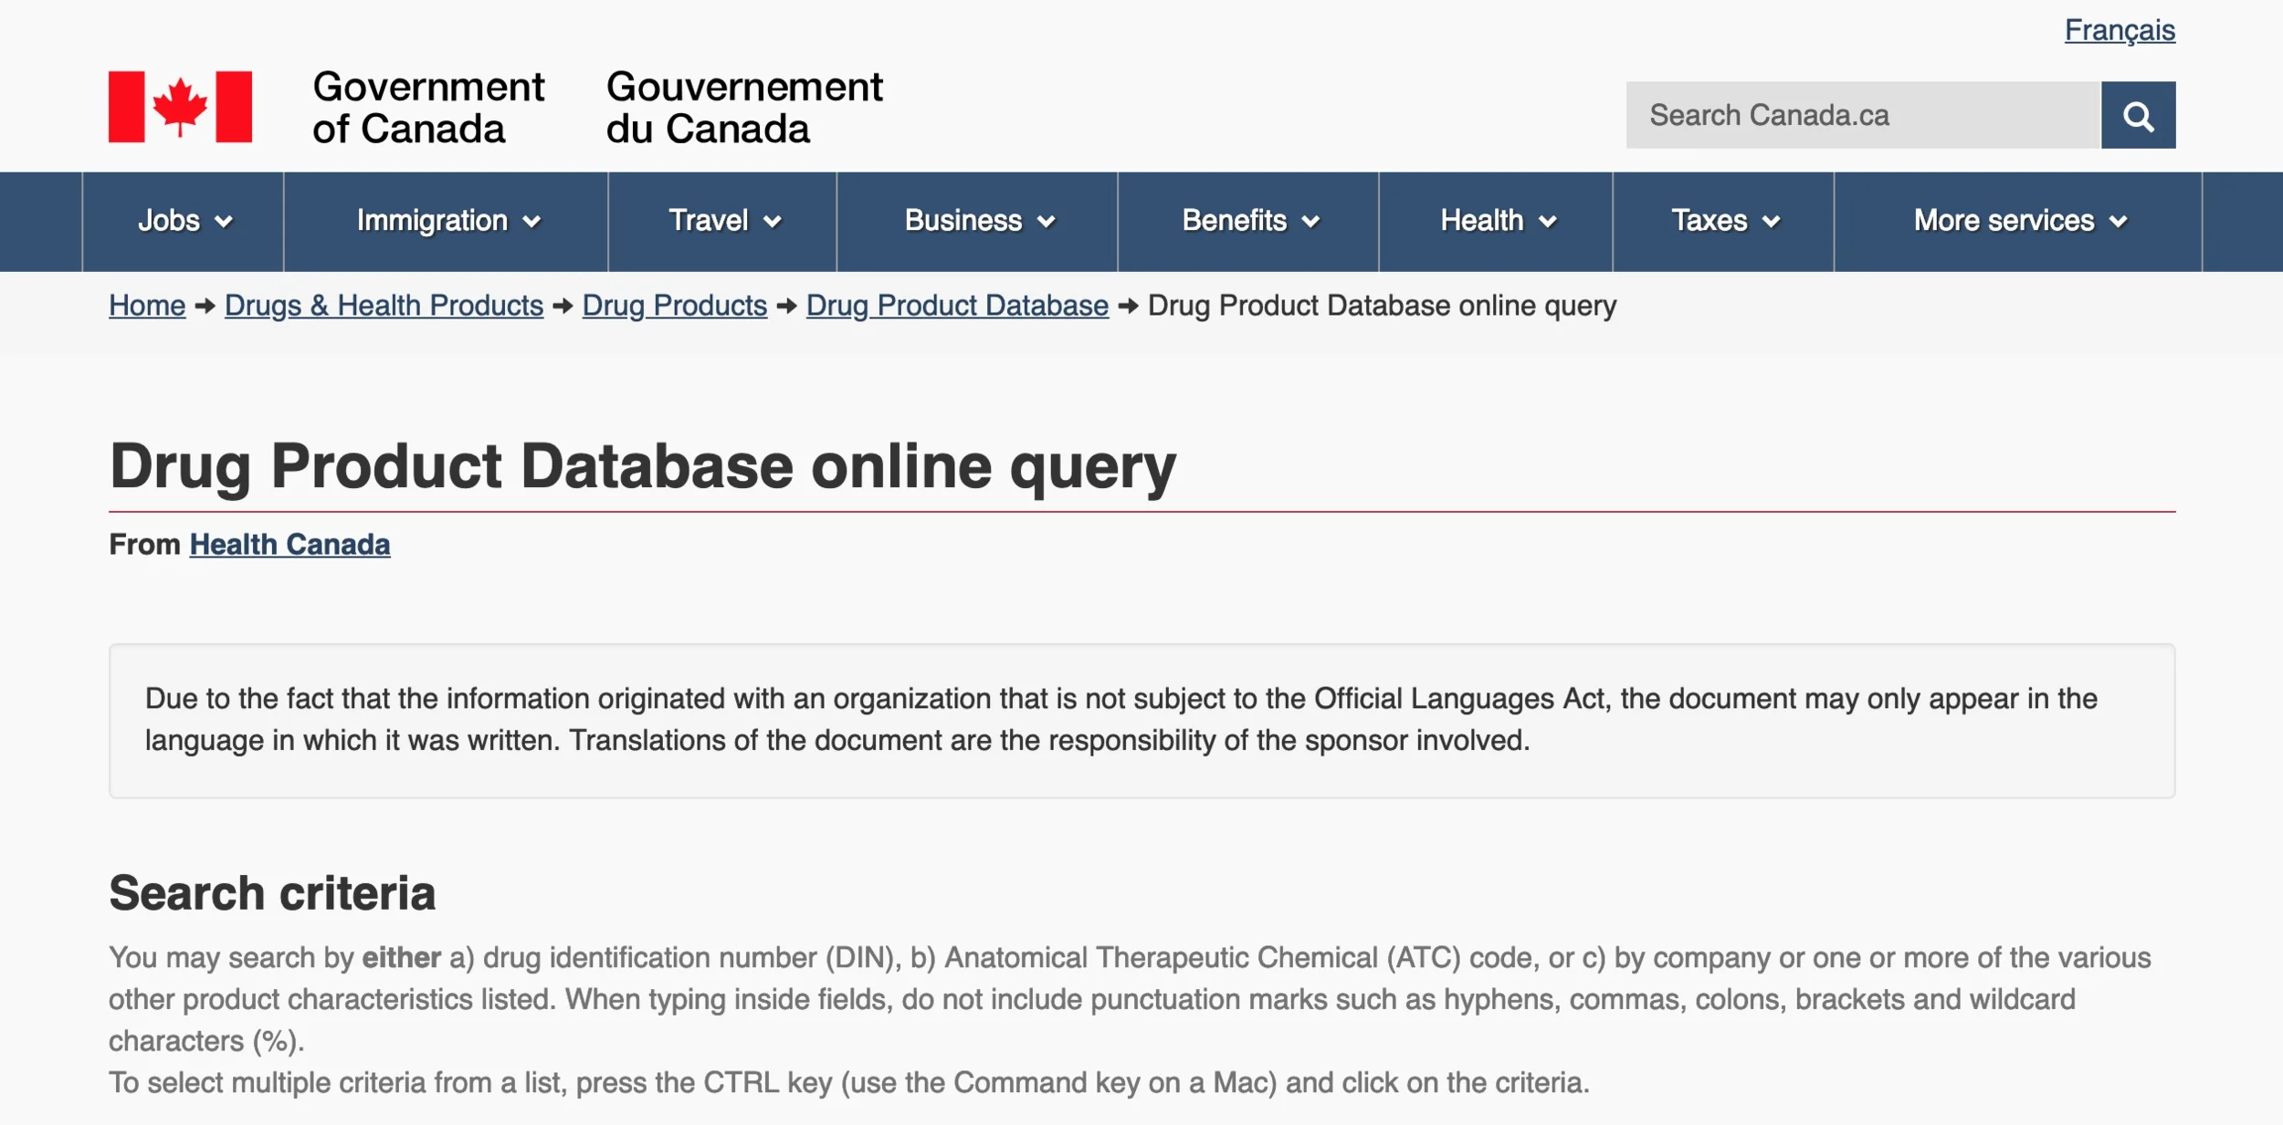Viewport: 2283px width, 1125px height.
Task: Expand the Health menu chevron
Action: (x=1548, y=222)
